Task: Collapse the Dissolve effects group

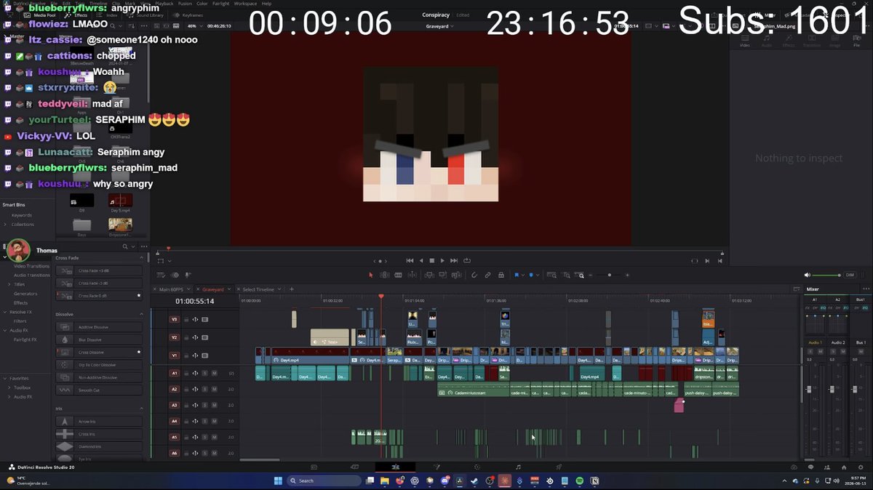Action: [x=141, y=314]
